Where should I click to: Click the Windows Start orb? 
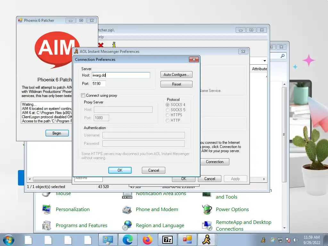(x=9, y=240)
